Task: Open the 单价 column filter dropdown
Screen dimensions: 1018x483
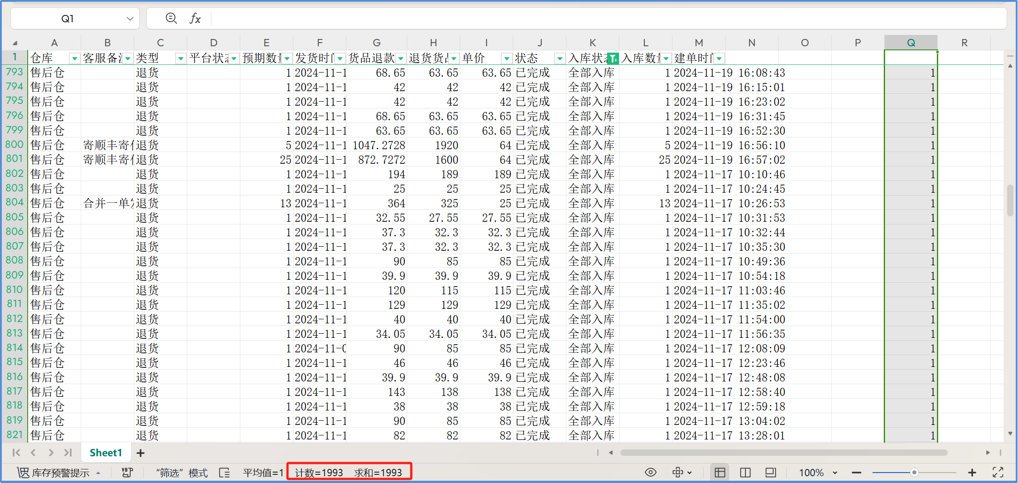Action: [x=507, y=58]
